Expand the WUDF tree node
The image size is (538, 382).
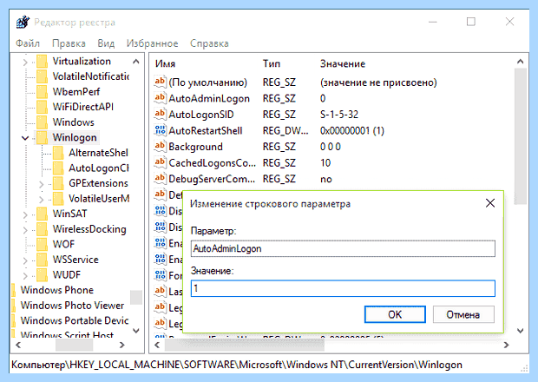[25, 275]
